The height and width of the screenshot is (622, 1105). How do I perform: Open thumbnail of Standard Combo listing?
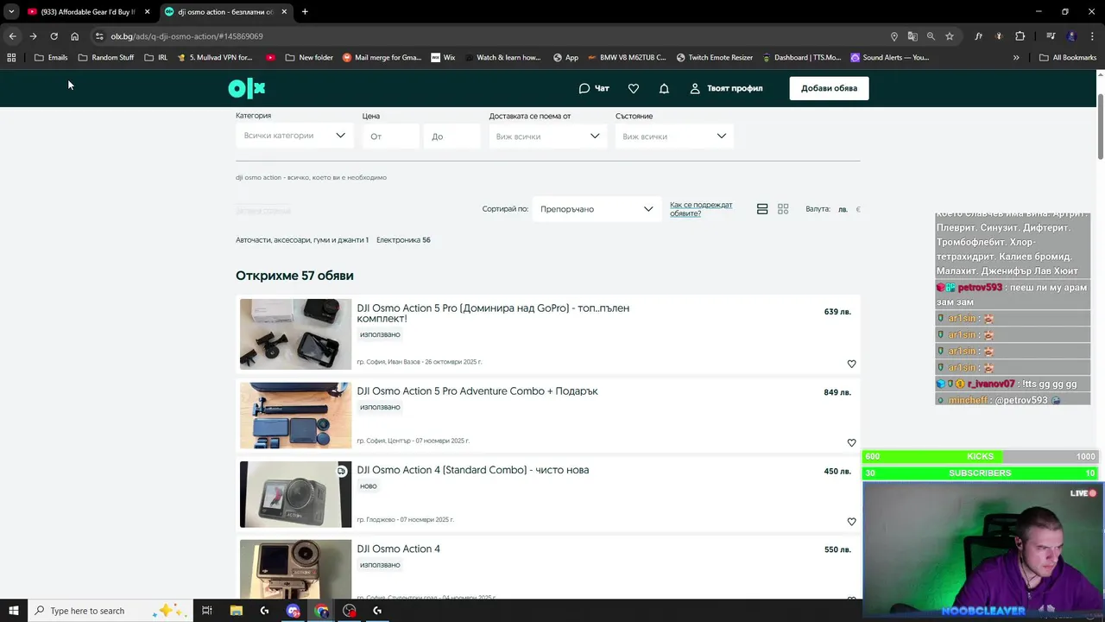coord(295,494)
